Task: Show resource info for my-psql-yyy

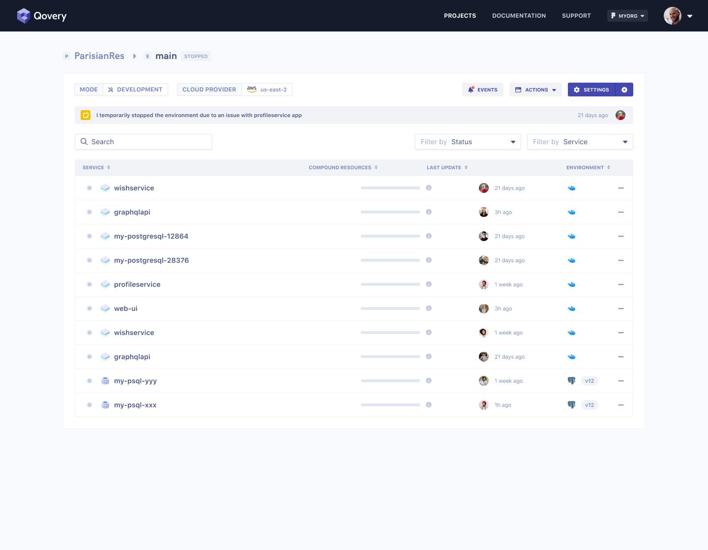Action: (429, 381)
